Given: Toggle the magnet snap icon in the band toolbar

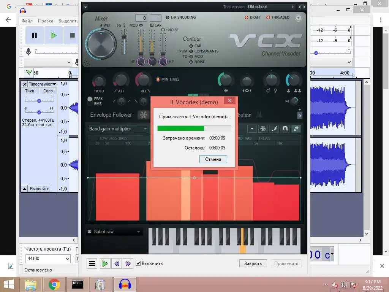Looking at the screenshot, I should pyautogui.click(x=285, y=129).
